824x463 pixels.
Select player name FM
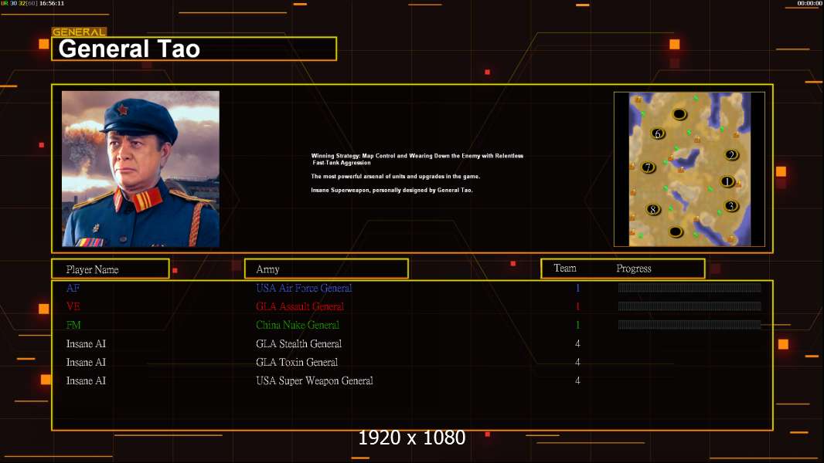pos(73,325)
